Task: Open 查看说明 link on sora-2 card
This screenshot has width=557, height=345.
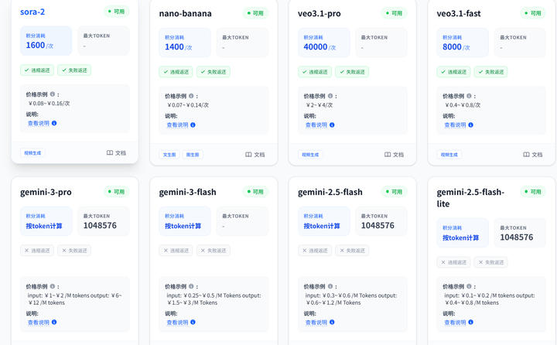Action: pyautogui.click(x=38, y=123)
